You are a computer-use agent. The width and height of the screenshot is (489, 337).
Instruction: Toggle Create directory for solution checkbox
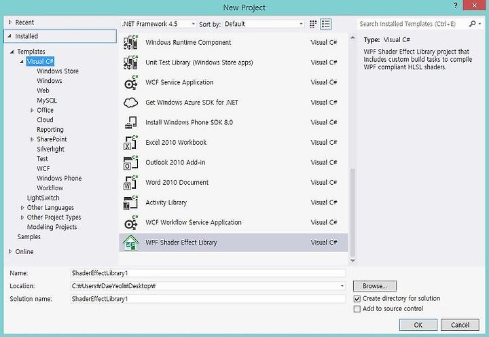point(357,299)
